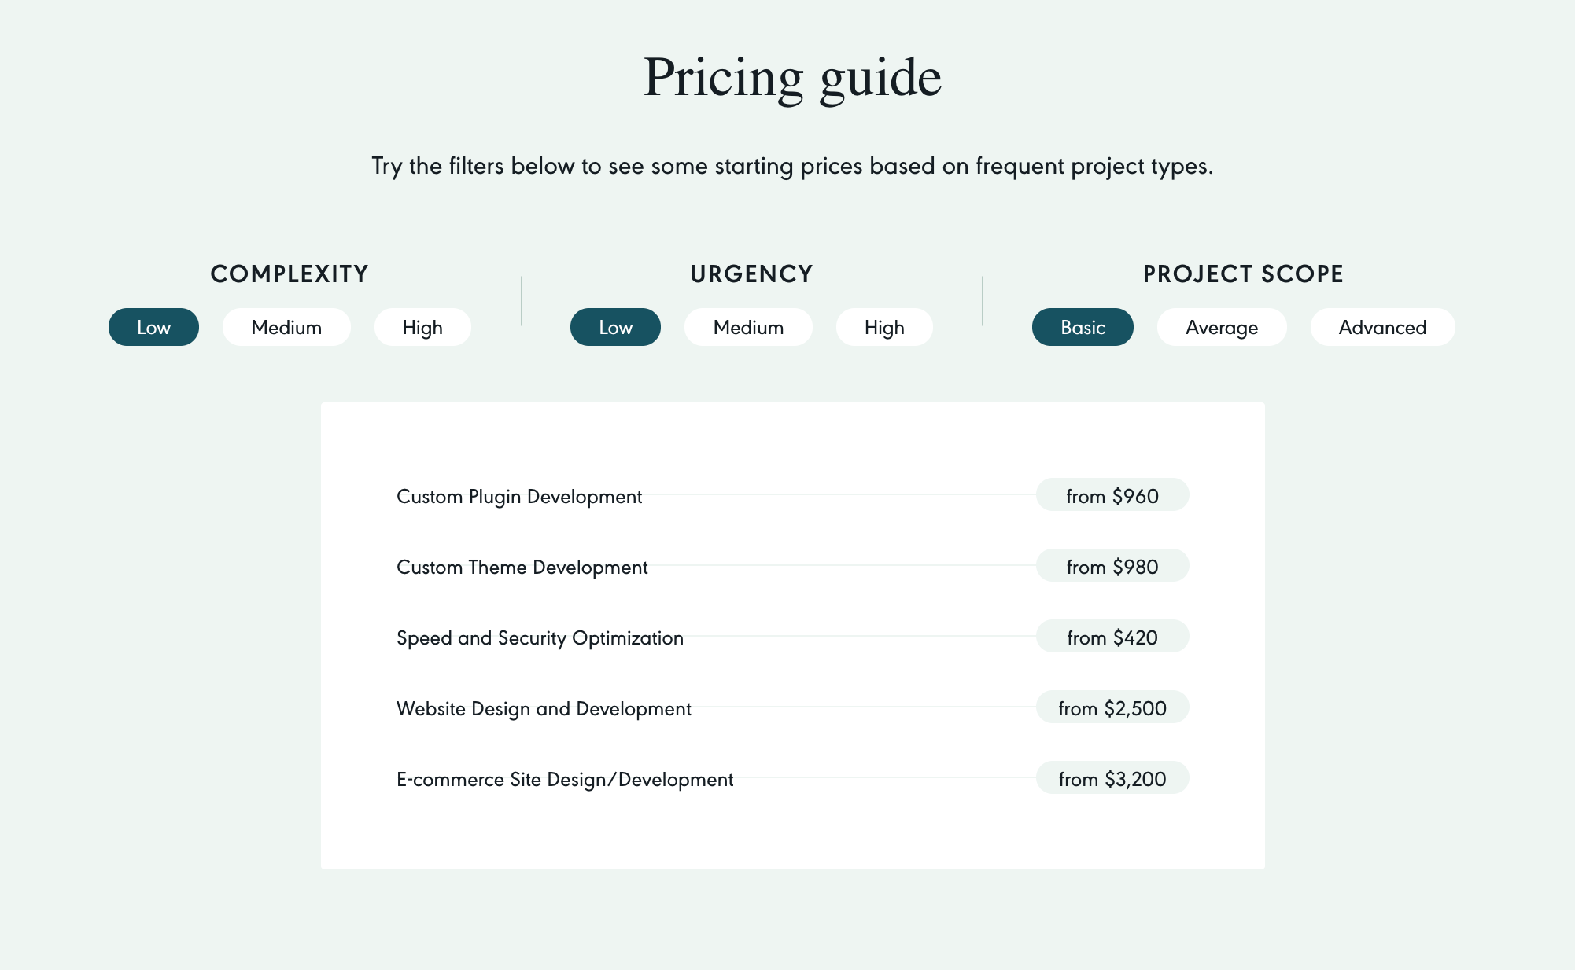
Task: Click the 'from $2,500' price pill
Action: tap(1112, 707)
